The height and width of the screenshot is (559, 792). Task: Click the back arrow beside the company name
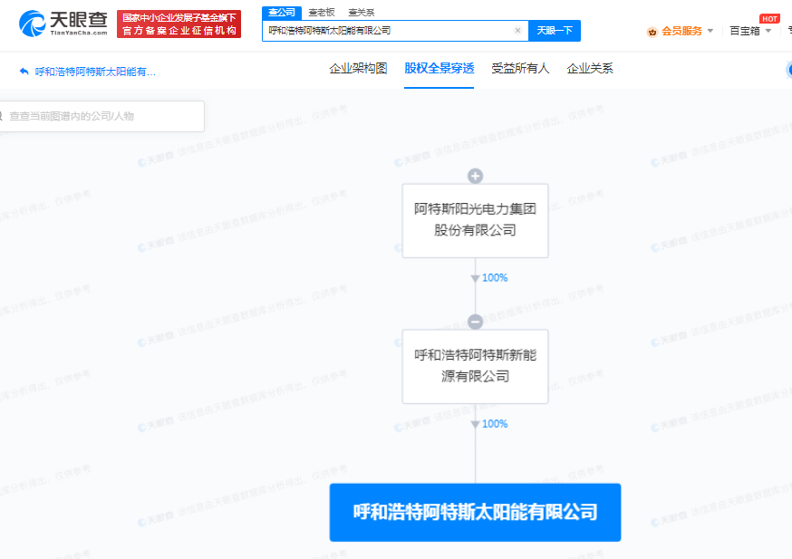tap(24, 72)
